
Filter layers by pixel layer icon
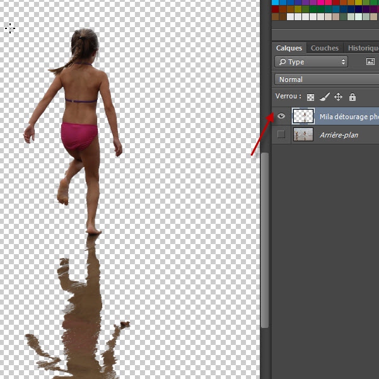[370, 62]
